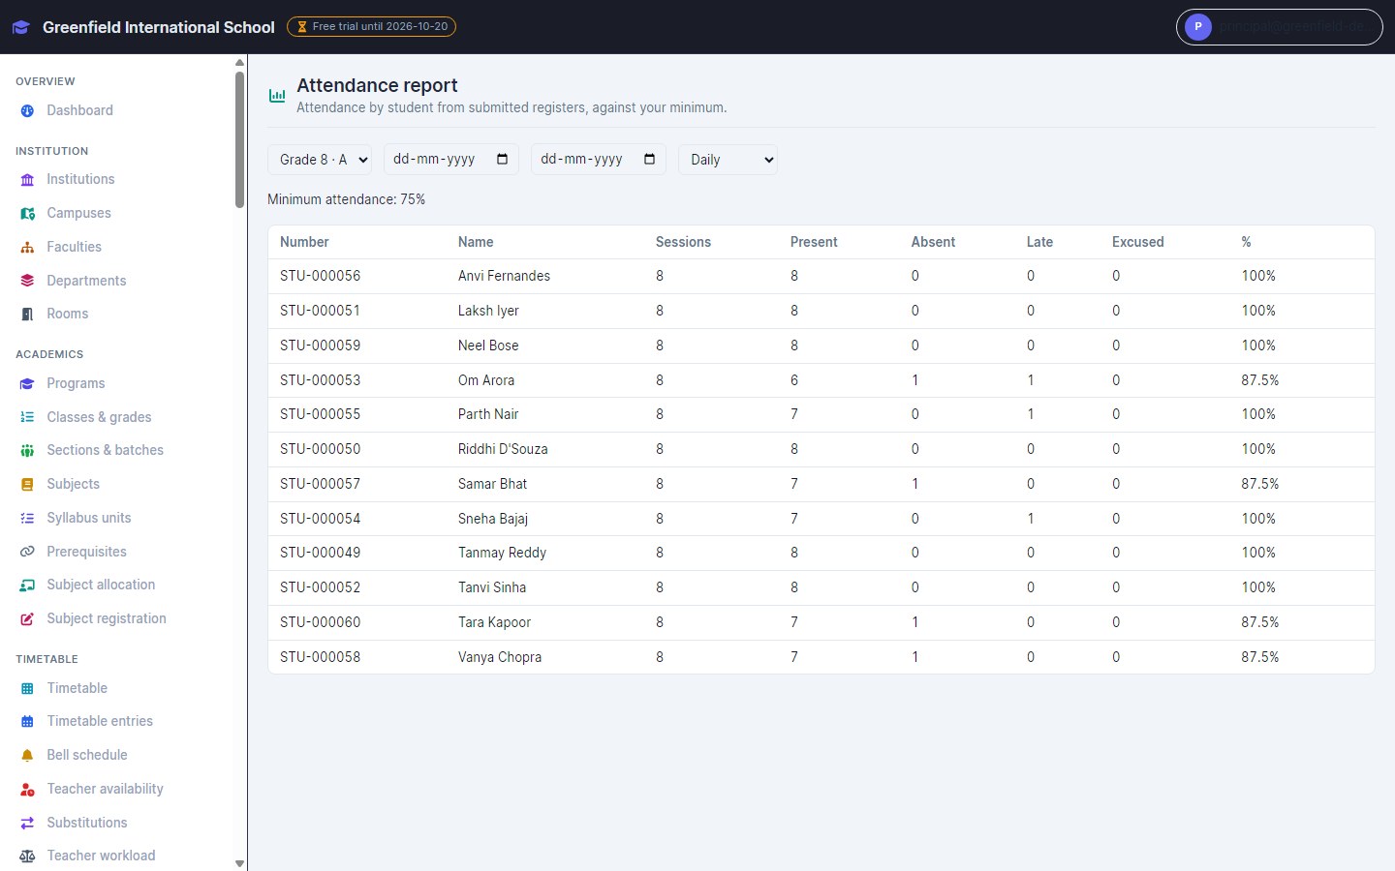Click the sidebar scrollbar thumb

pos(239,138)
